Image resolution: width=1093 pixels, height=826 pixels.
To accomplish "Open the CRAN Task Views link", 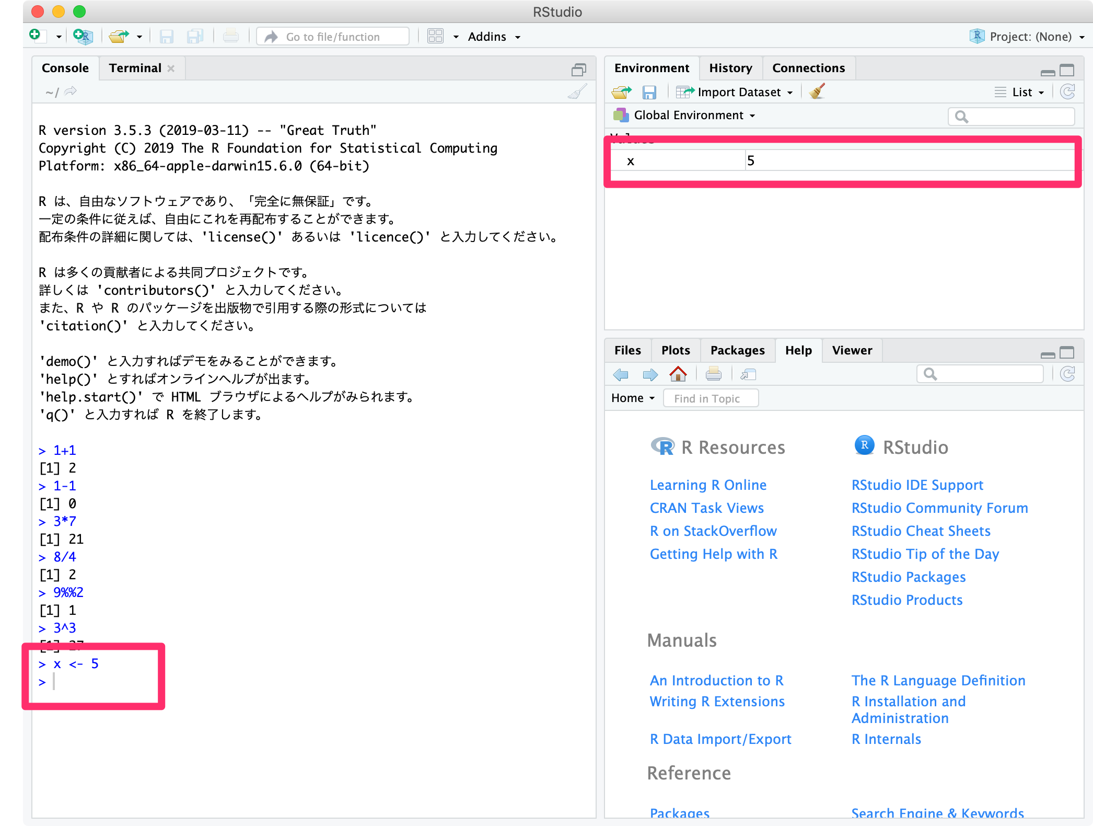I will point(706,508).
